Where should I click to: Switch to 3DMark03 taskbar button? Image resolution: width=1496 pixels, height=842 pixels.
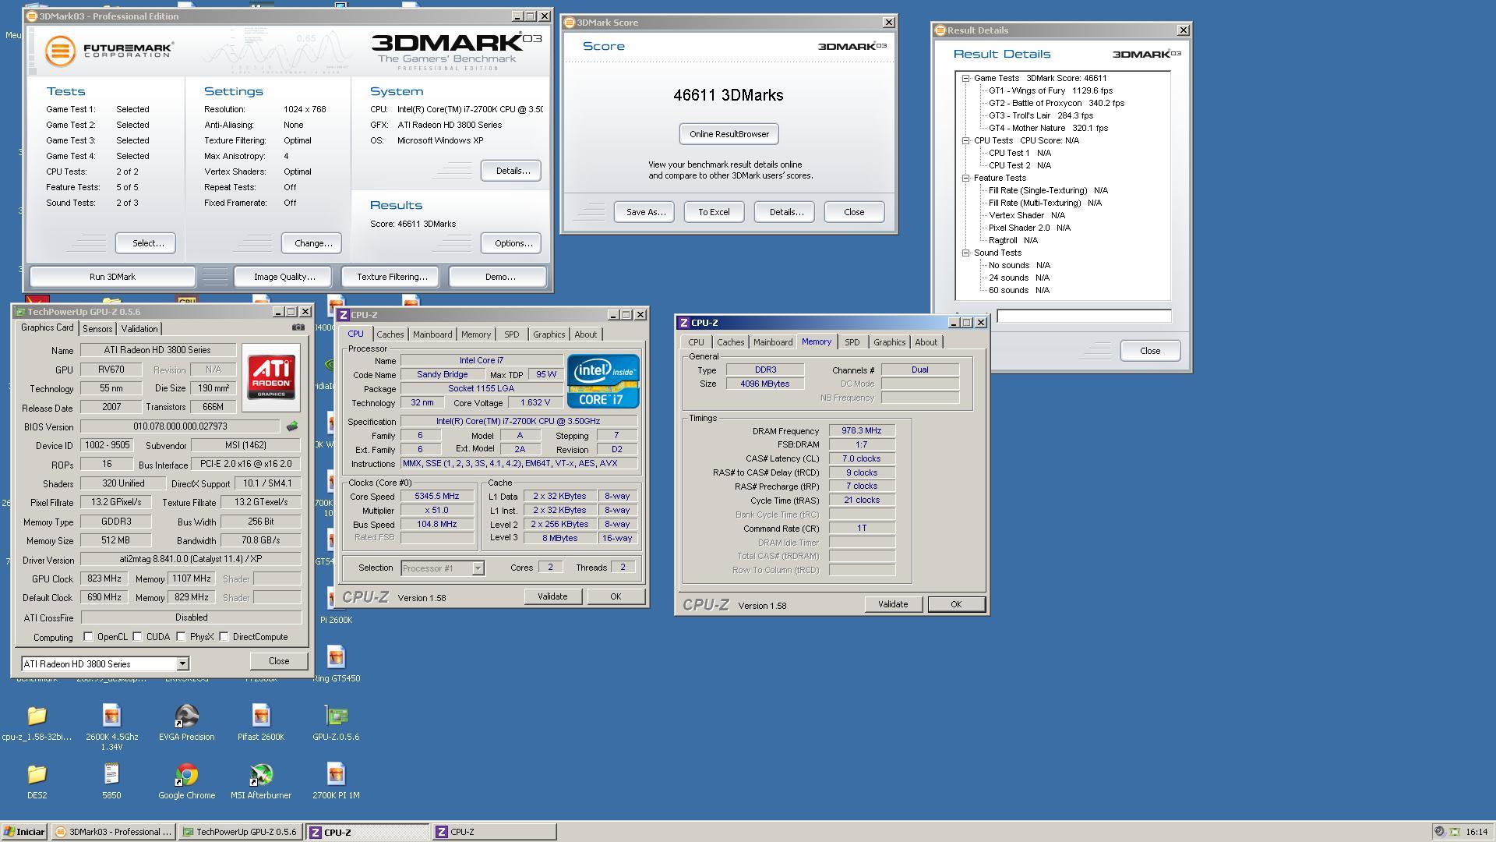[x=114, y=832]
